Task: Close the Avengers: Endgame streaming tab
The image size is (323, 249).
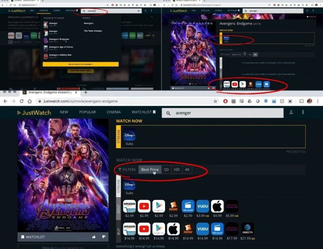Action: click(76, 92)
